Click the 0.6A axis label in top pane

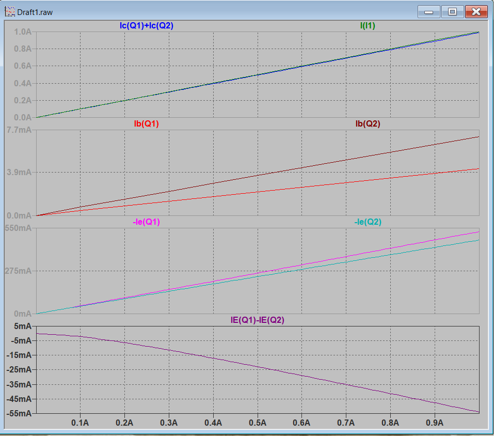pyautogui.click(x=23, y=66)
